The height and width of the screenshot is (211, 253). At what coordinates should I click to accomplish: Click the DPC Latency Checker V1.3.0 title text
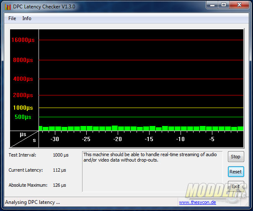point(44,7)
